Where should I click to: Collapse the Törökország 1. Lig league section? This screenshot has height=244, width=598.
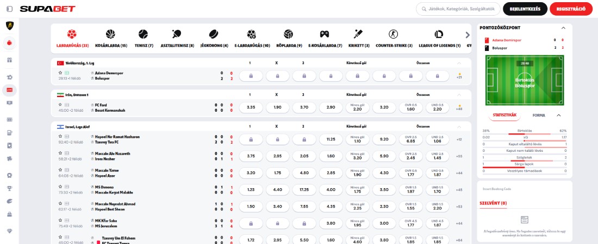[459, 63]
